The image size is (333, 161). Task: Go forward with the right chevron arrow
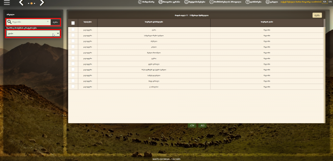(42, 3)
